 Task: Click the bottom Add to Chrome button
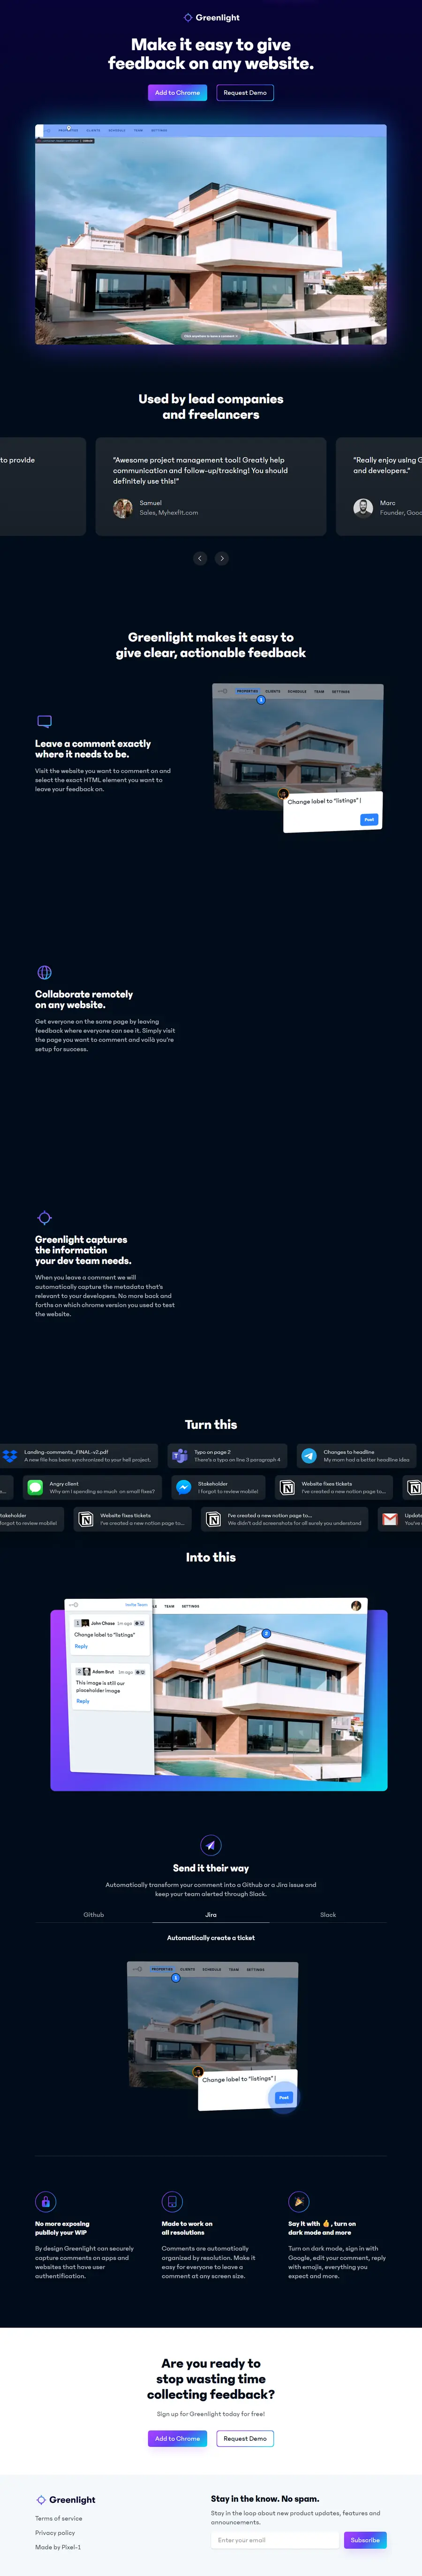(177, 2438)
